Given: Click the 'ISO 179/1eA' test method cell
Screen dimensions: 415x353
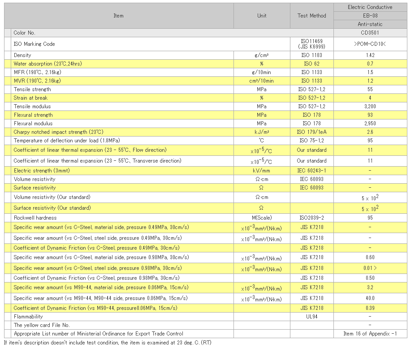Looking at the screenshot, I should [x=311, y=132].
